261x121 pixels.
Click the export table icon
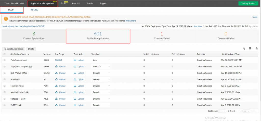256,49
